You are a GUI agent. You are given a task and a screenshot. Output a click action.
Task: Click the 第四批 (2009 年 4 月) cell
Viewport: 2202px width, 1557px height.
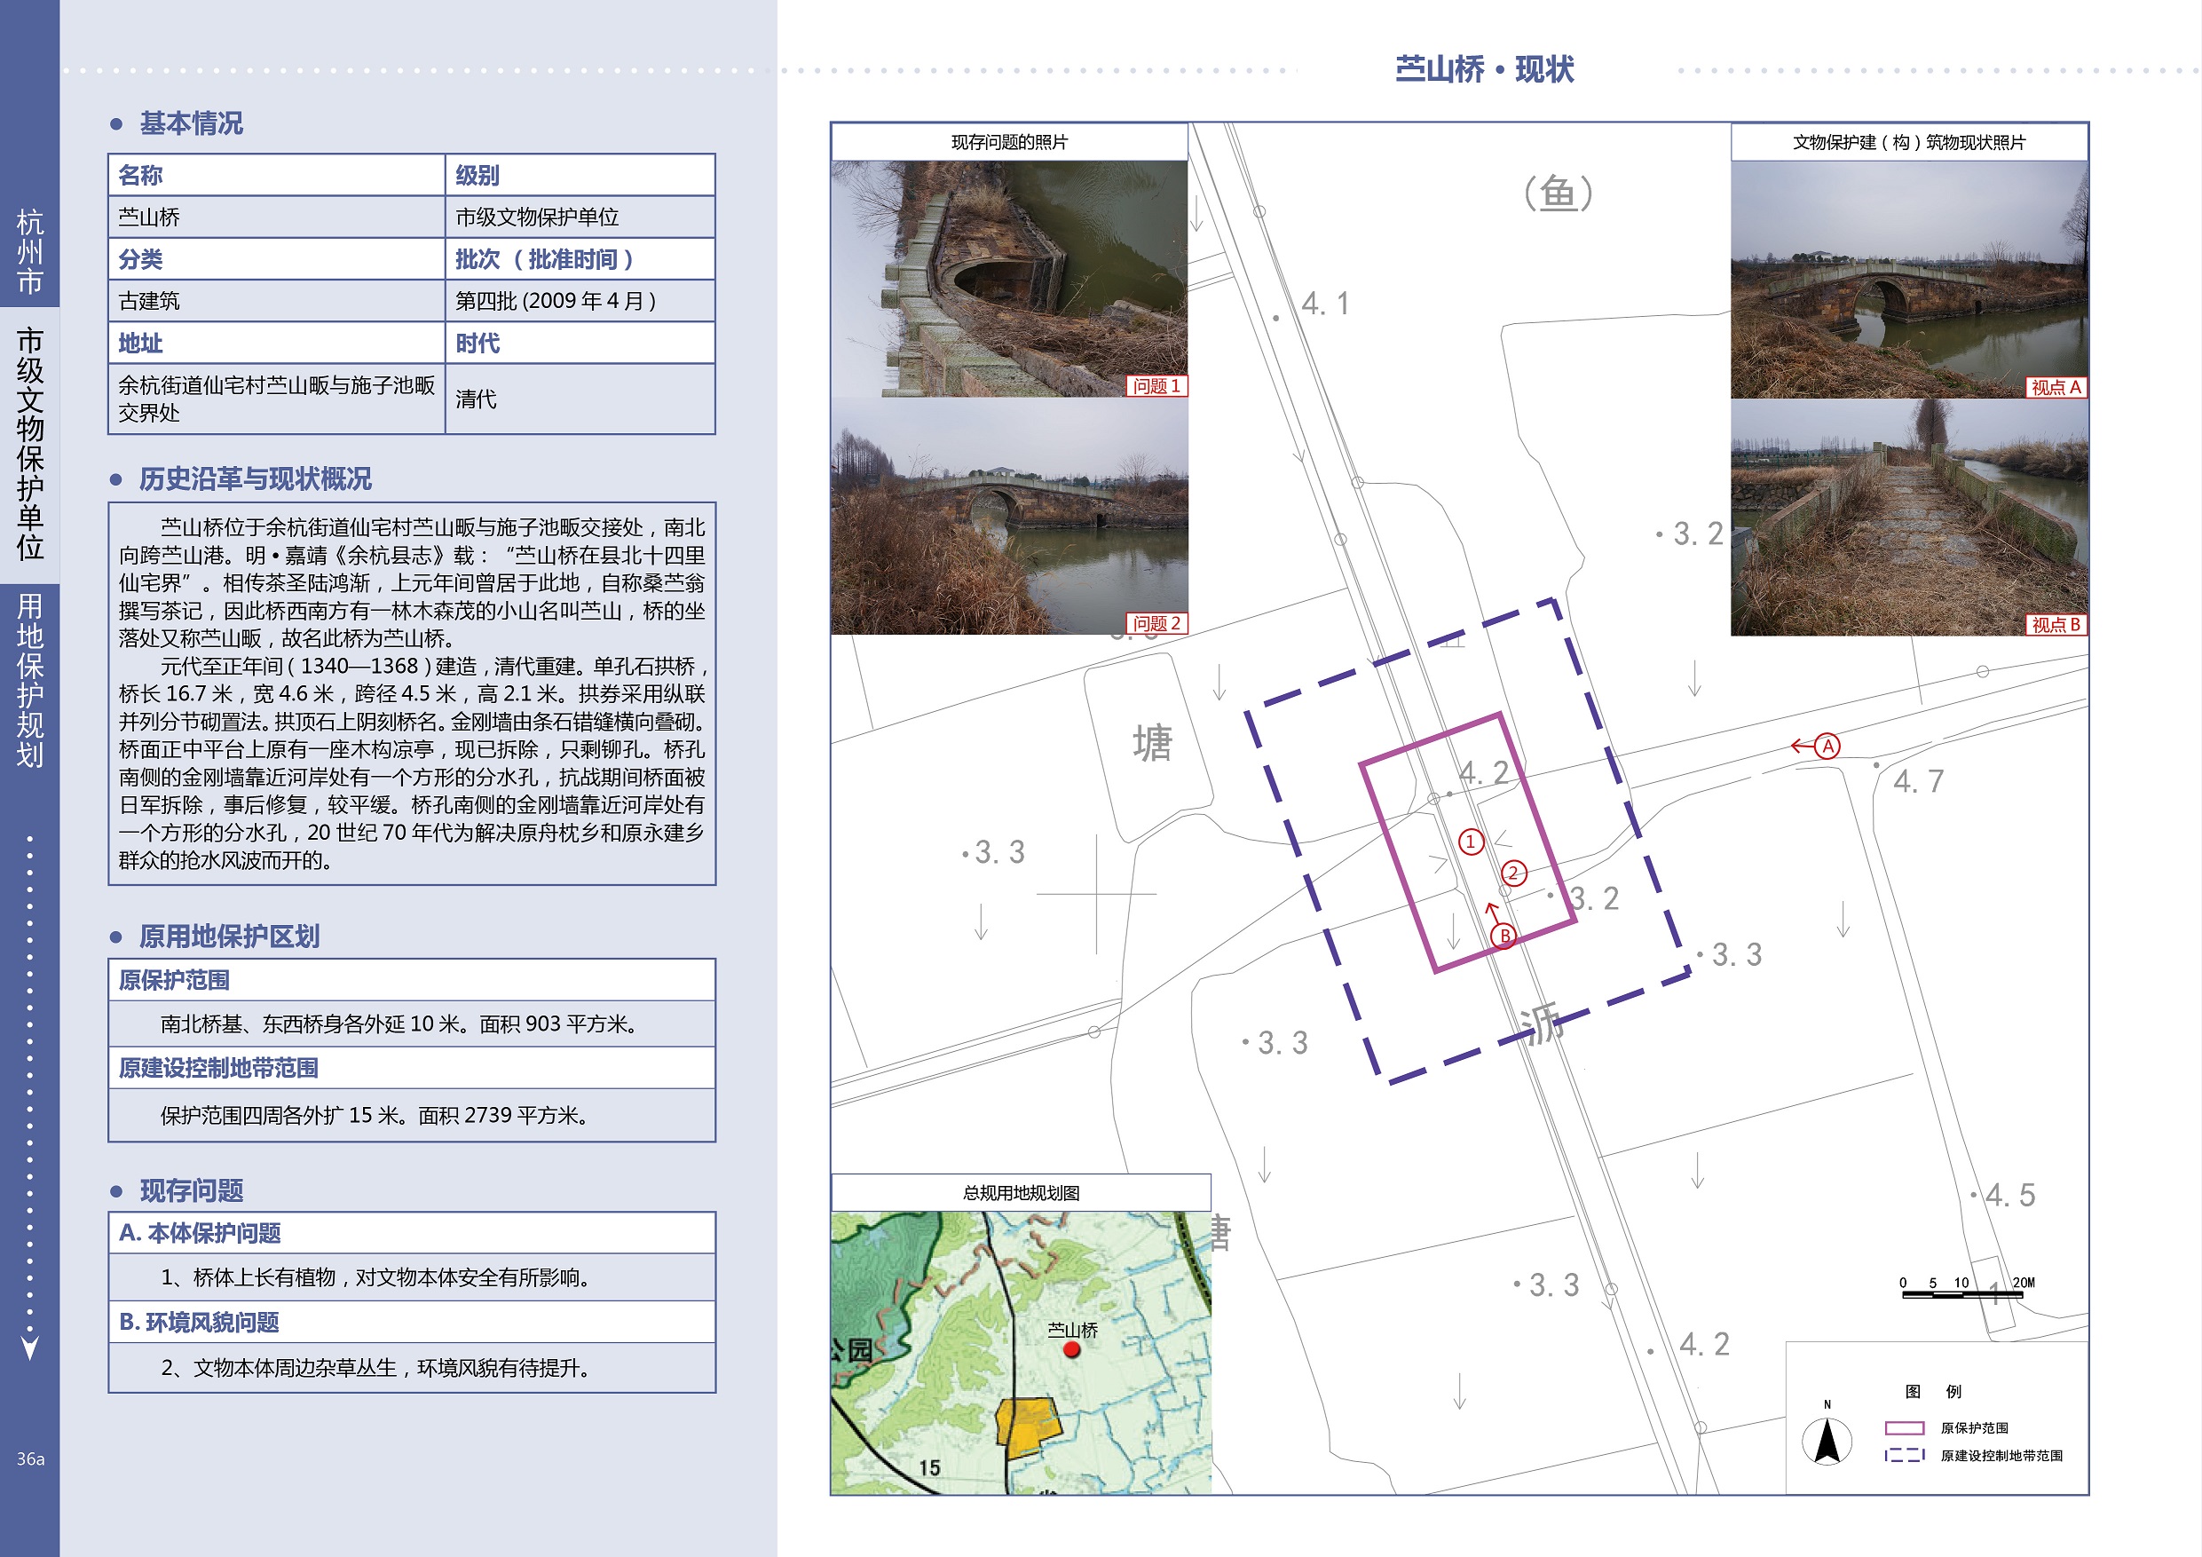(580, 300)
